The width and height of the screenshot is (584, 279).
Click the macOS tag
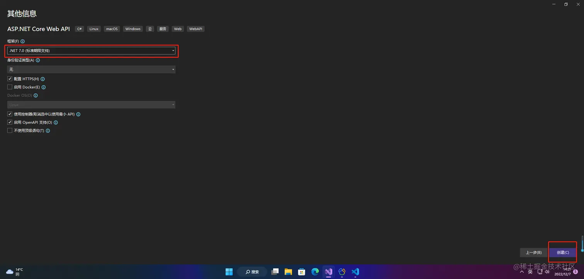click(112, 29)
